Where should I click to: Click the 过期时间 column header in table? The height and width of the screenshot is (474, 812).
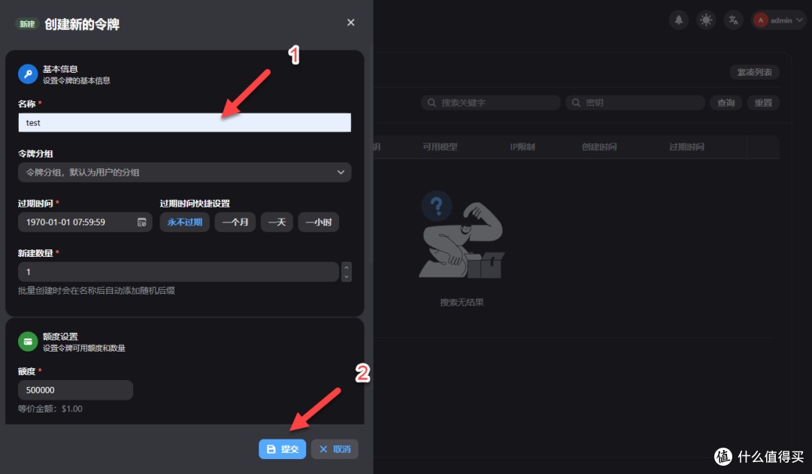point(686,147)
